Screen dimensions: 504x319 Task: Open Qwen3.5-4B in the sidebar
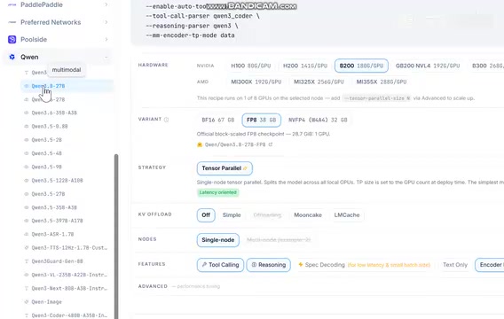pos(47,153)
